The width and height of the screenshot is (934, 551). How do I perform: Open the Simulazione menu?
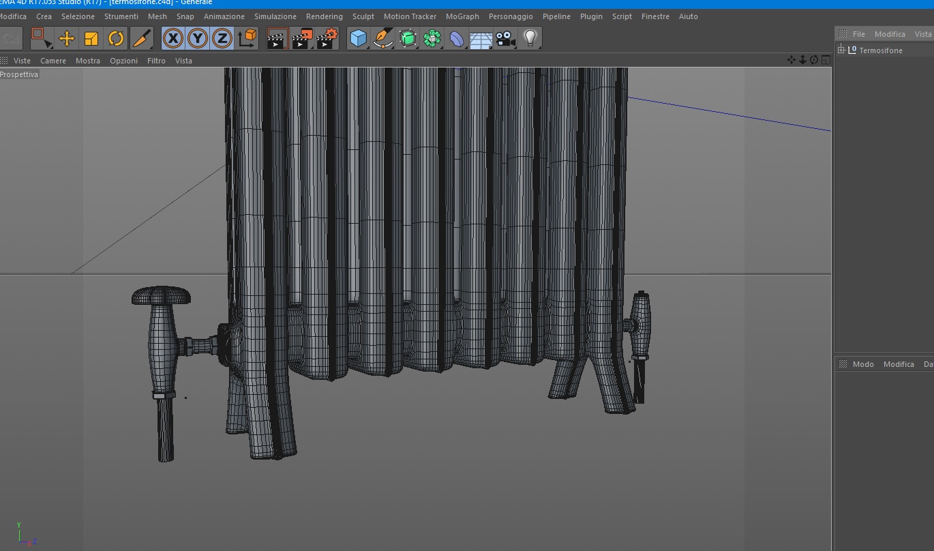point(275,16)
